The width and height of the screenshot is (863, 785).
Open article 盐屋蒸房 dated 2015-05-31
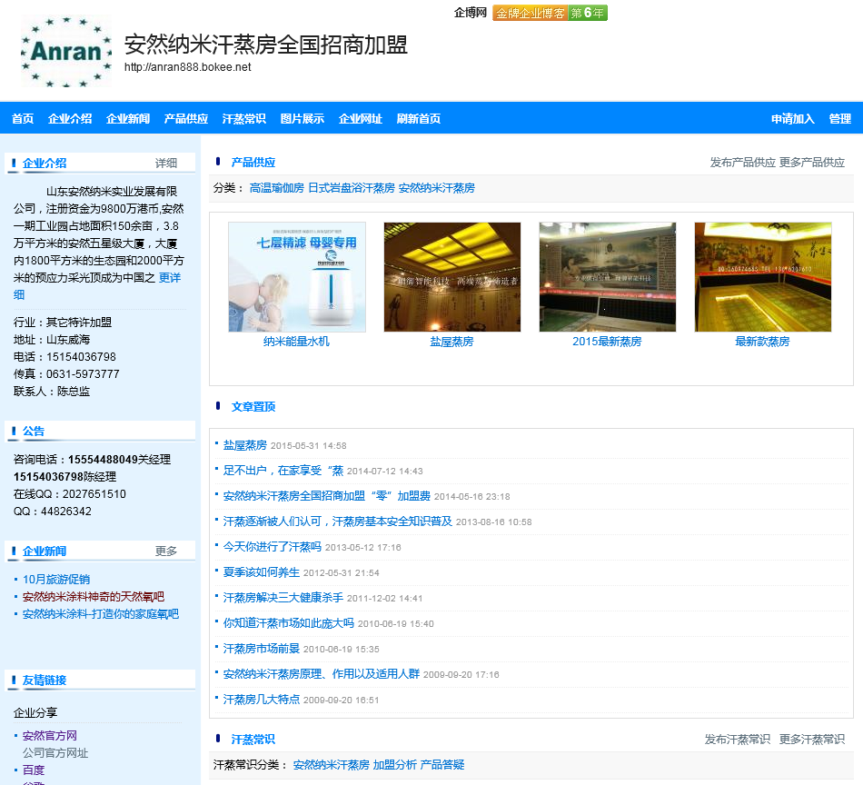pyautogui.click(x=245, y=445)
